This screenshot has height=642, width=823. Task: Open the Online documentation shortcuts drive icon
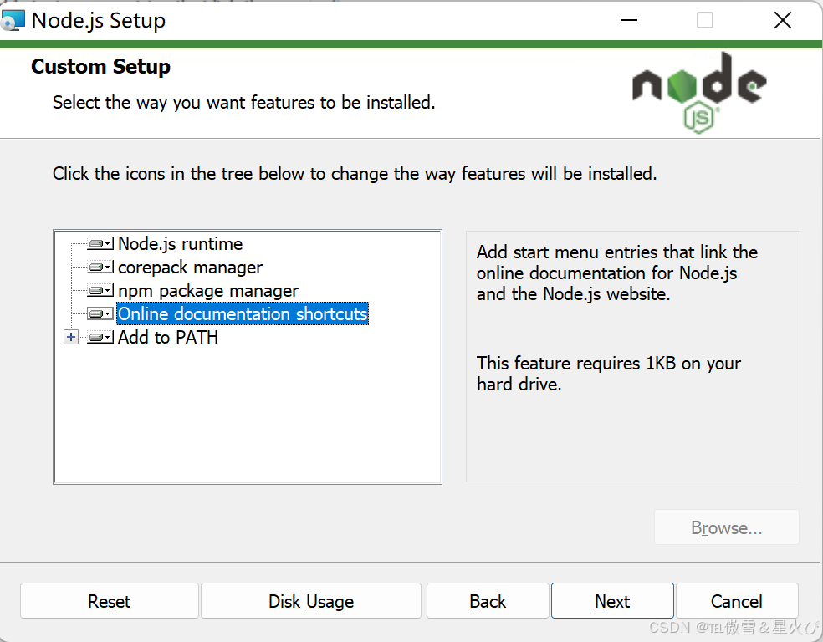click(100, 313)
